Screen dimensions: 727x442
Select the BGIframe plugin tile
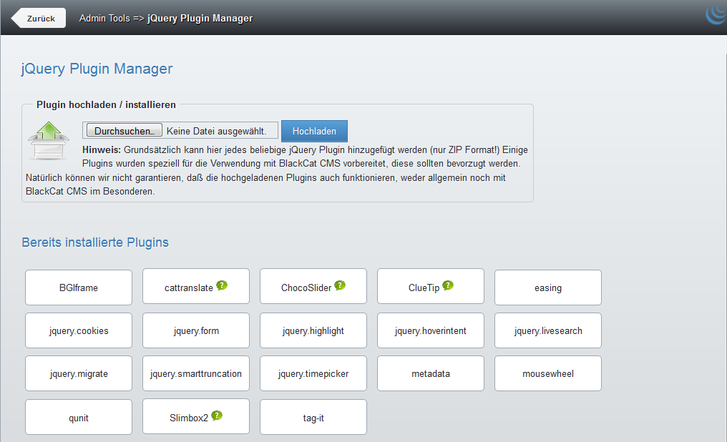pos(79,288)
